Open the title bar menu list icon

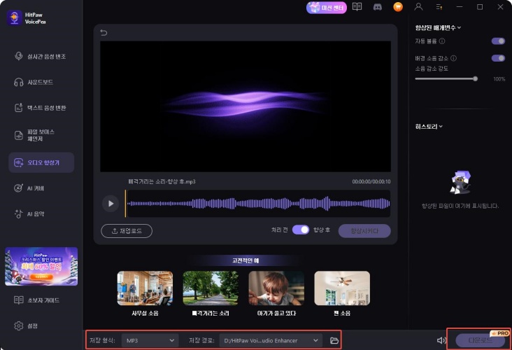click(439, 7)
